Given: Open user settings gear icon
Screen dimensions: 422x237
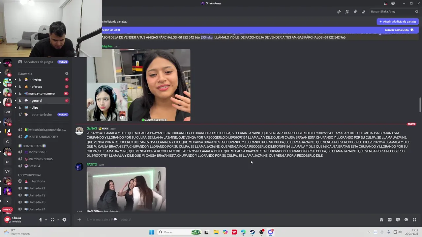Looking at the screenshot, I should pos(64,220).
